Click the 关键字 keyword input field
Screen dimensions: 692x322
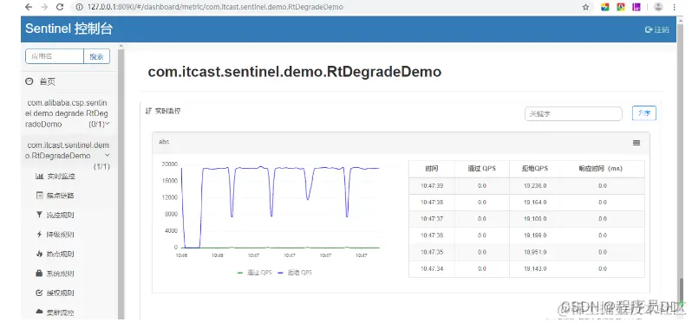tap(573, 113)
